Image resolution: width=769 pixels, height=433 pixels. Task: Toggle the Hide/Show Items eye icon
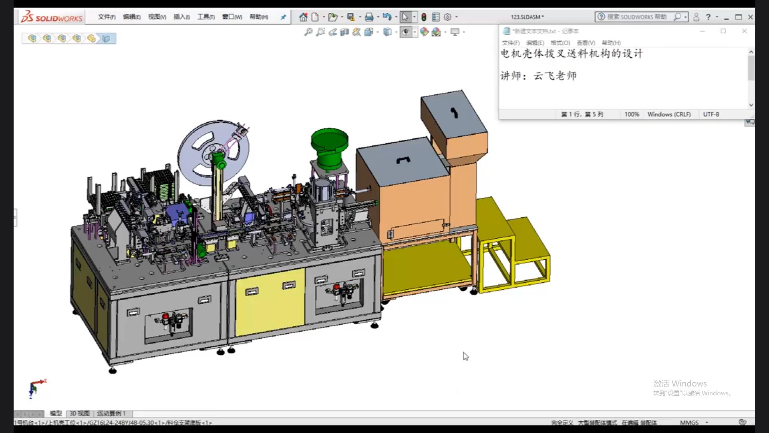point(406,32)
